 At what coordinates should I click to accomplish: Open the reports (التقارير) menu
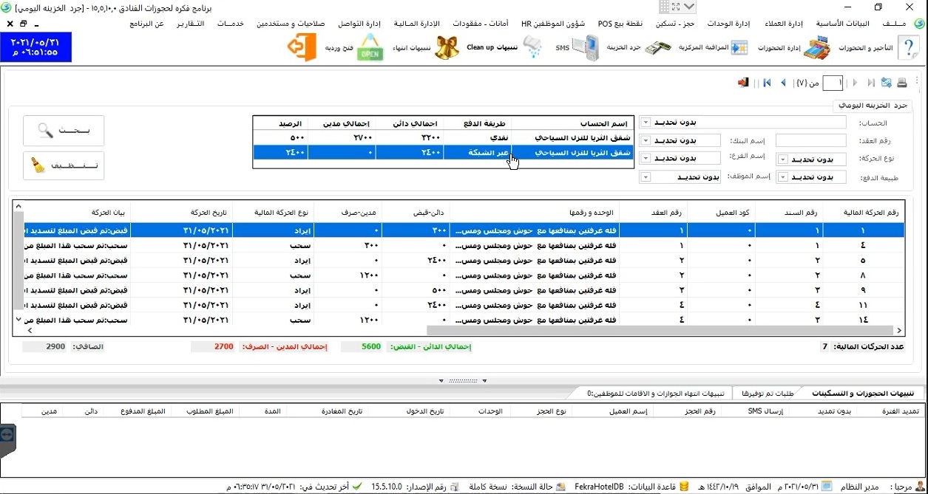(191, 24)
